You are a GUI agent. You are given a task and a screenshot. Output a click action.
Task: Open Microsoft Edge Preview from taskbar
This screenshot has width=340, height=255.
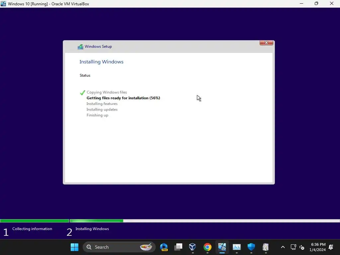(x=164, y=247)
